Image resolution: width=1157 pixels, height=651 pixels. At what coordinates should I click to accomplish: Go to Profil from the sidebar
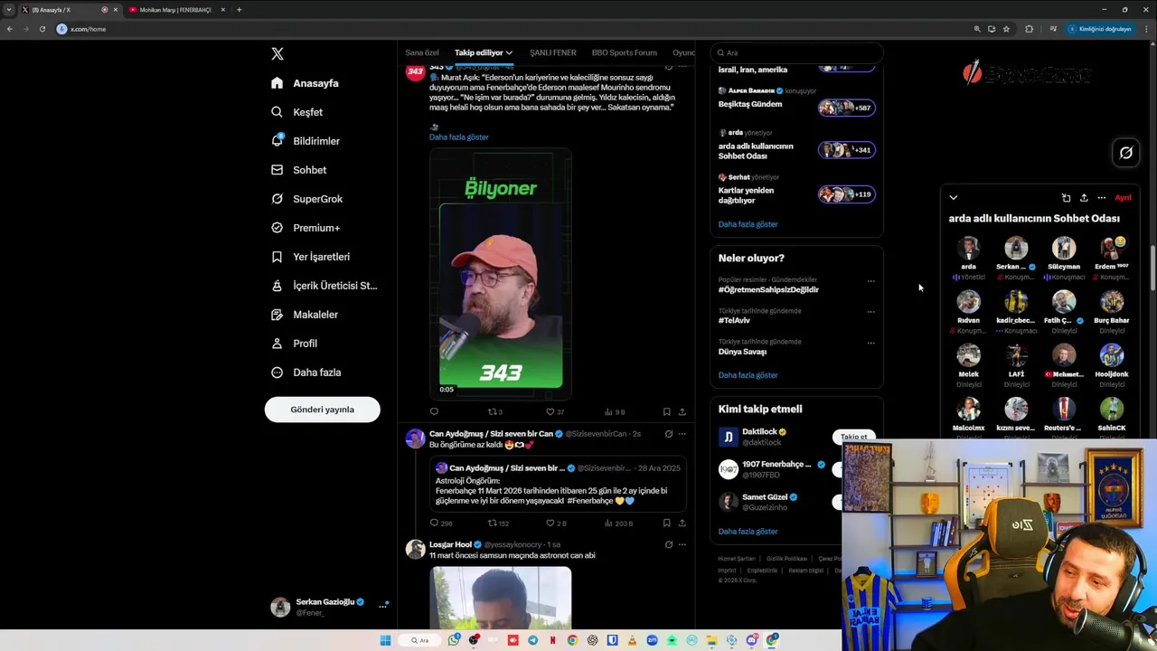click(x=294, y=344)
